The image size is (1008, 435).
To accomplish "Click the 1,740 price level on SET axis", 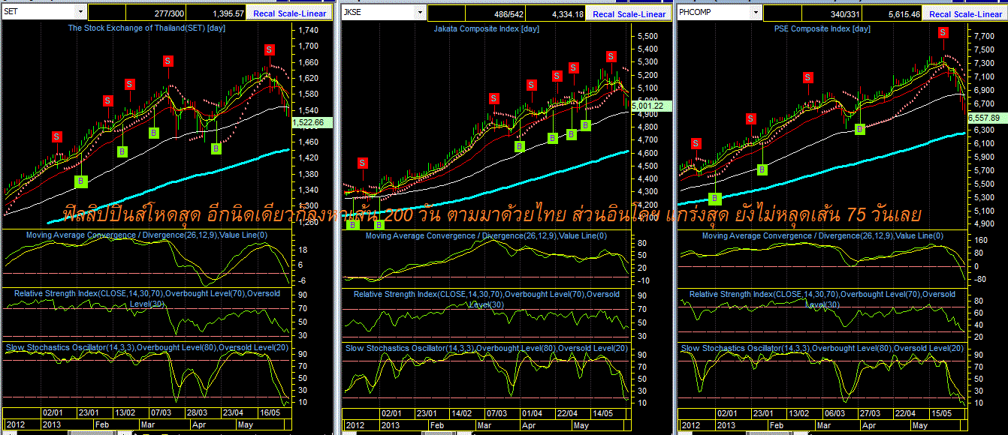I will pos(309,29).
